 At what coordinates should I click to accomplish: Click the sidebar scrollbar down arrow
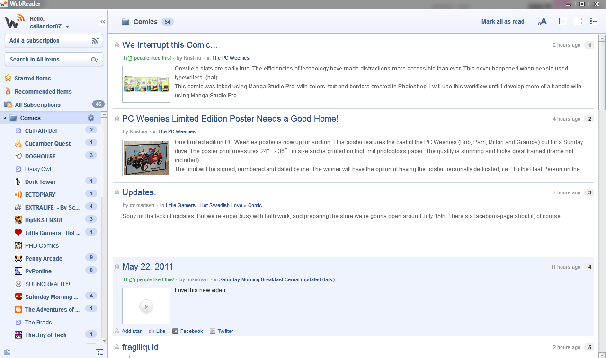pyautogui.click(x=104, y=341)
